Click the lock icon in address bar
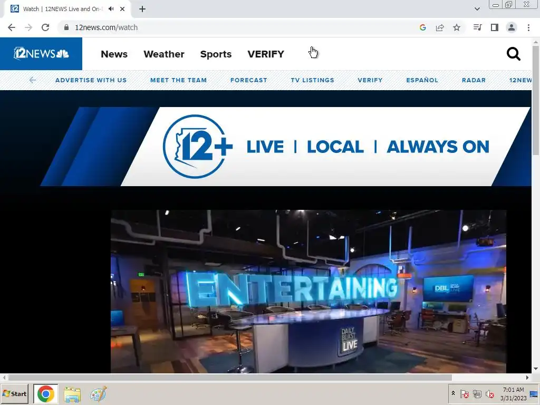Image resolution: width=540 pixels, height=405 pixels. [x=66, y=27]
